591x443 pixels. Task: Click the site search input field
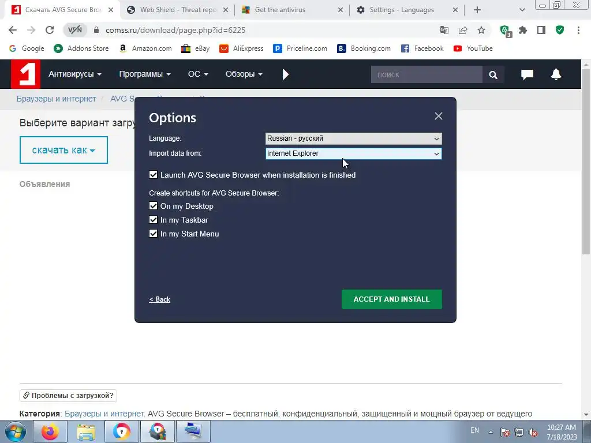(x=427, y=74)
